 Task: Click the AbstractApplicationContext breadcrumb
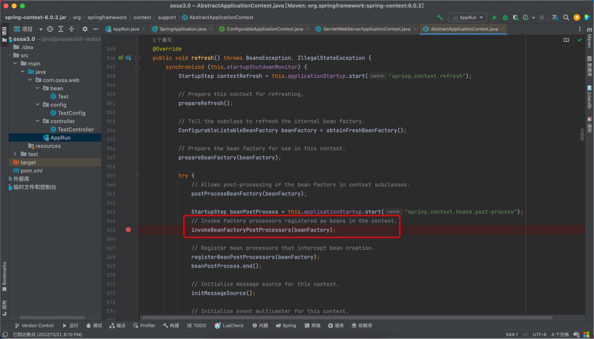click(x=218, y=18)
